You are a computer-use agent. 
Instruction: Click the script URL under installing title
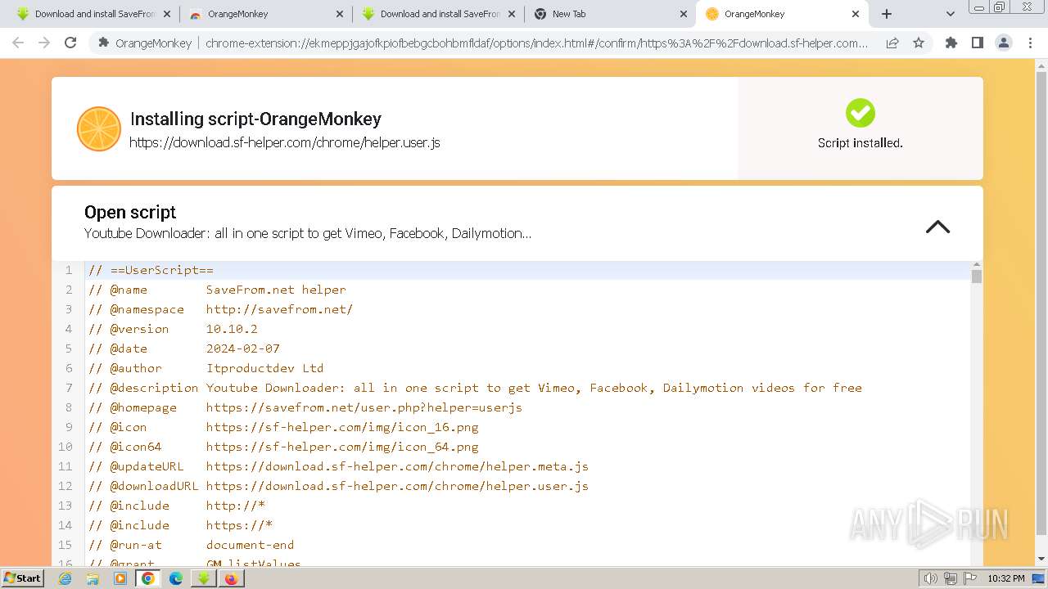(285, 142)
